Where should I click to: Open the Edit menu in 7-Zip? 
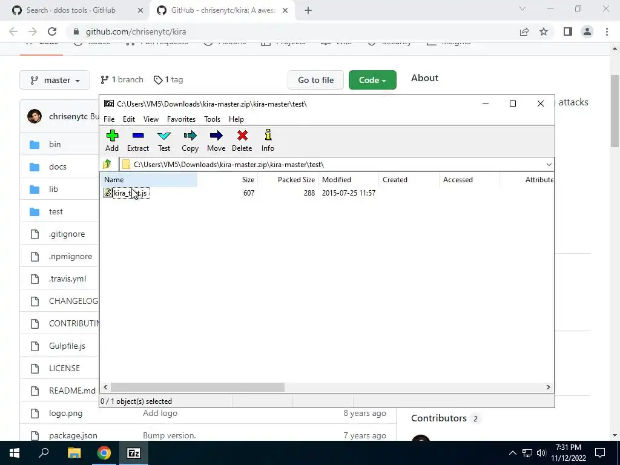point(129,119)
